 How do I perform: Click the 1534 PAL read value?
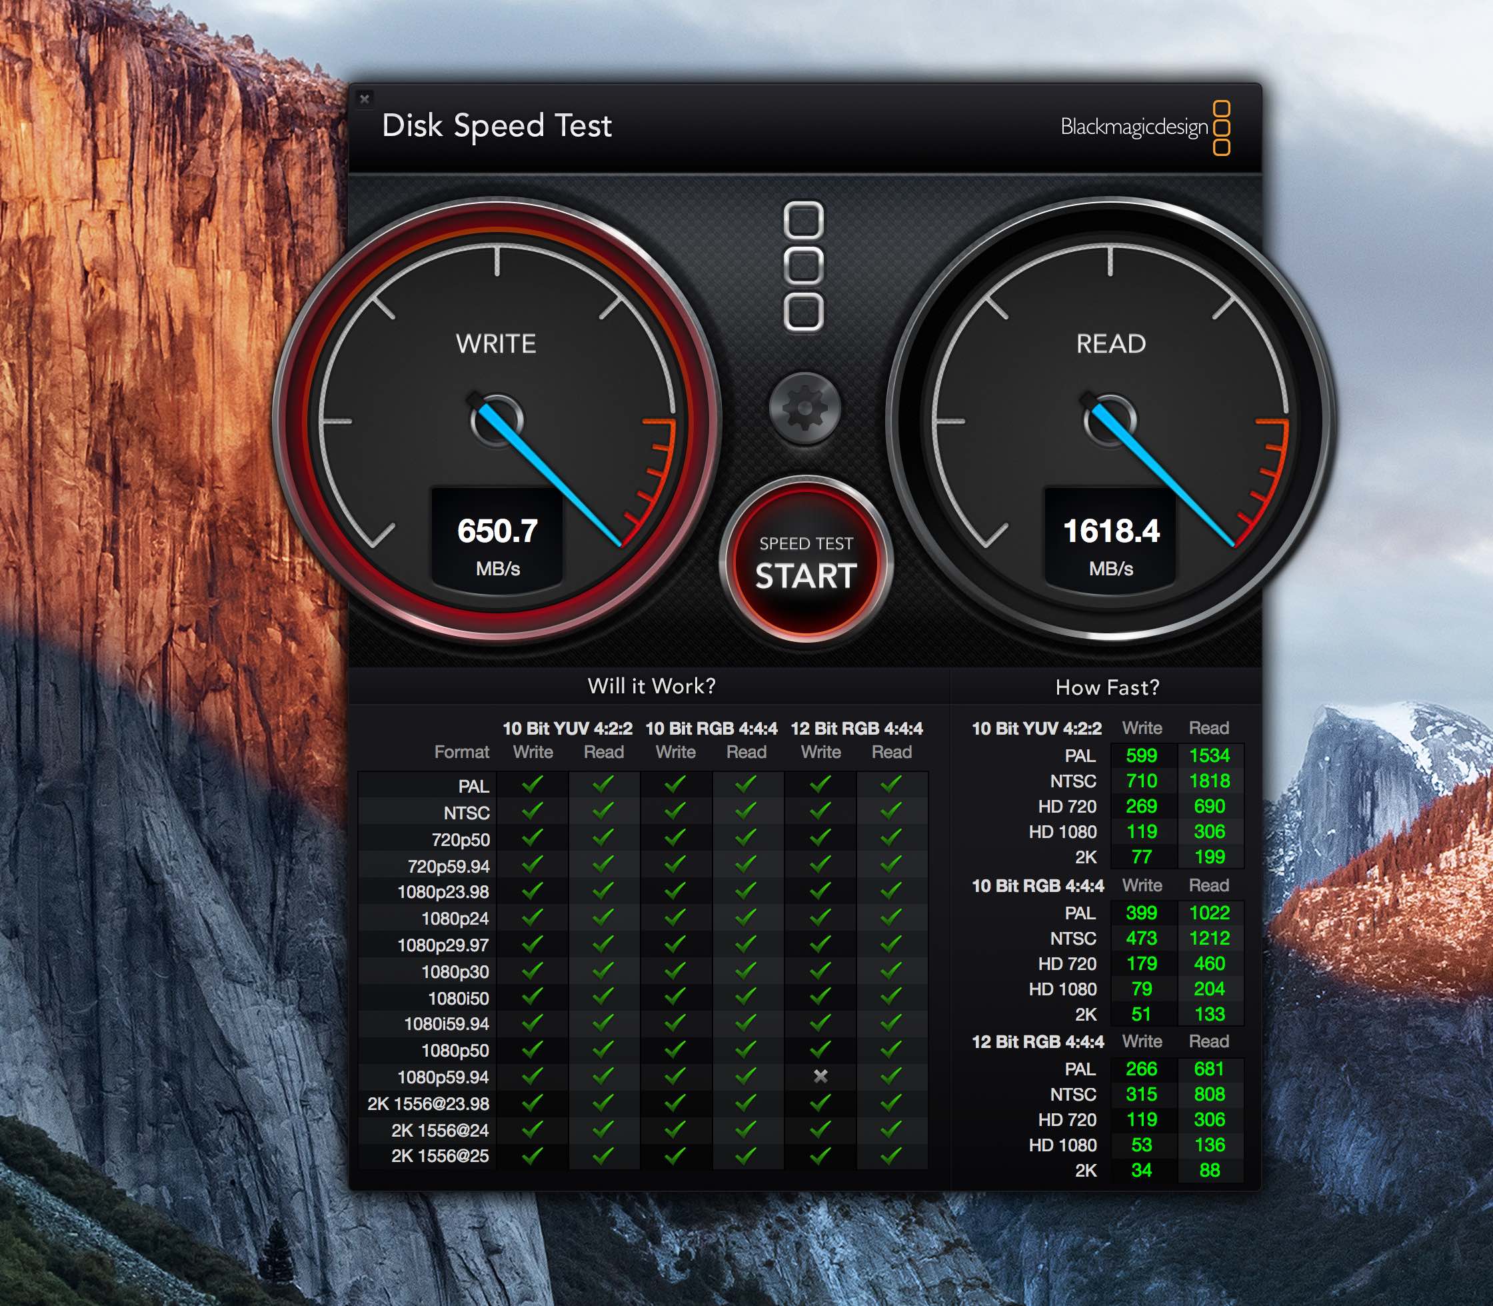[x=1210, y=756]
